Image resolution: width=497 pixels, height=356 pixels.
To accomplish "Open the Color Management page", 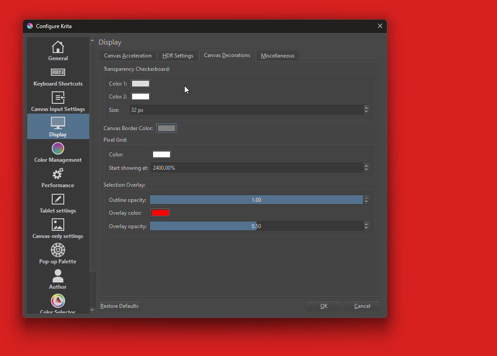I will pyautogui.click(x=58, y=152).
